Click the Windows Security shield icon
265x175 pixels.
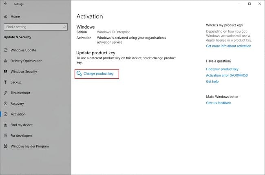(x=6, y=71)
